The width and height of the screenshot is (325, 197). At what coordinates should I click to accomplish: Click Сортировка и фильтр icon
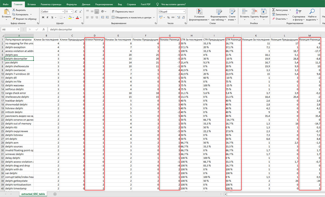click(x=299, y=11)
